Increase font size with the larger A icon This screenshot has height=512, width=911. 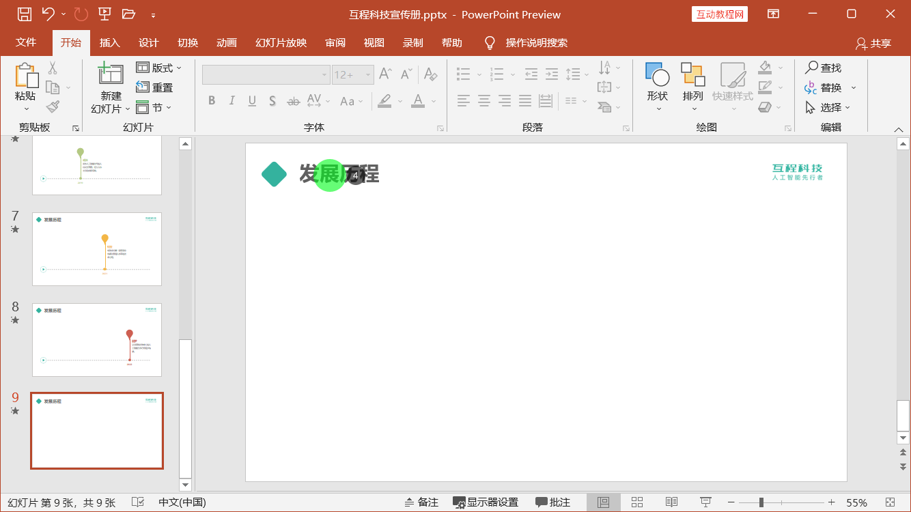click(x=386, y=74)
